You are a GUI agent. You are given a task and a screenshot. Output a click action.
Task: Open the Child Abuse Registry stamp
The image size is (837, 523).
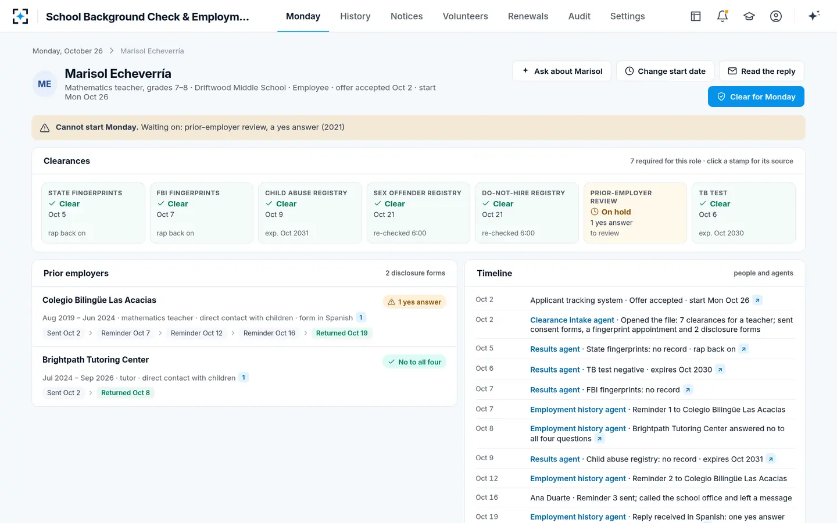click(x=310, y=213)
